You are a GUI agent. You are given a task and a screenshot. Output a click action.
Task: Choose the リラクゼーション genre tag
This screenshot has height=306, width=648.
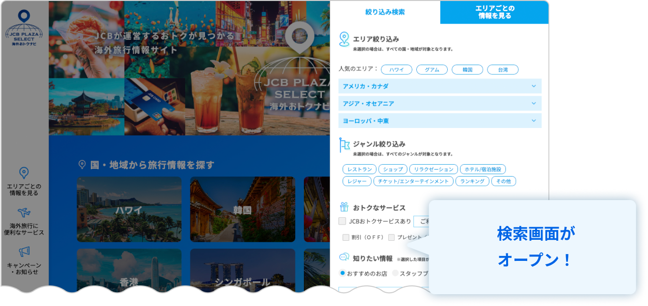click(433, 169)
